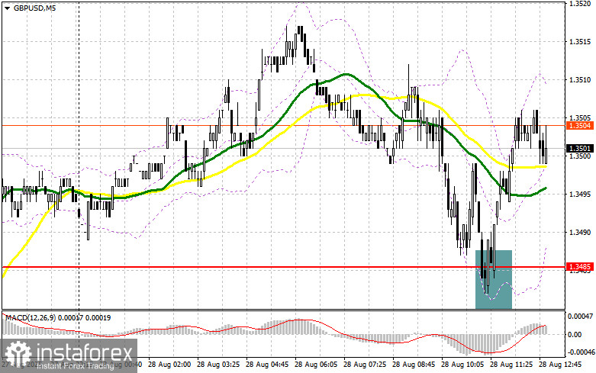The image size is (596, 373).
Task: Click the 0.00 MACD zero level label
Action: pos(575,335)
